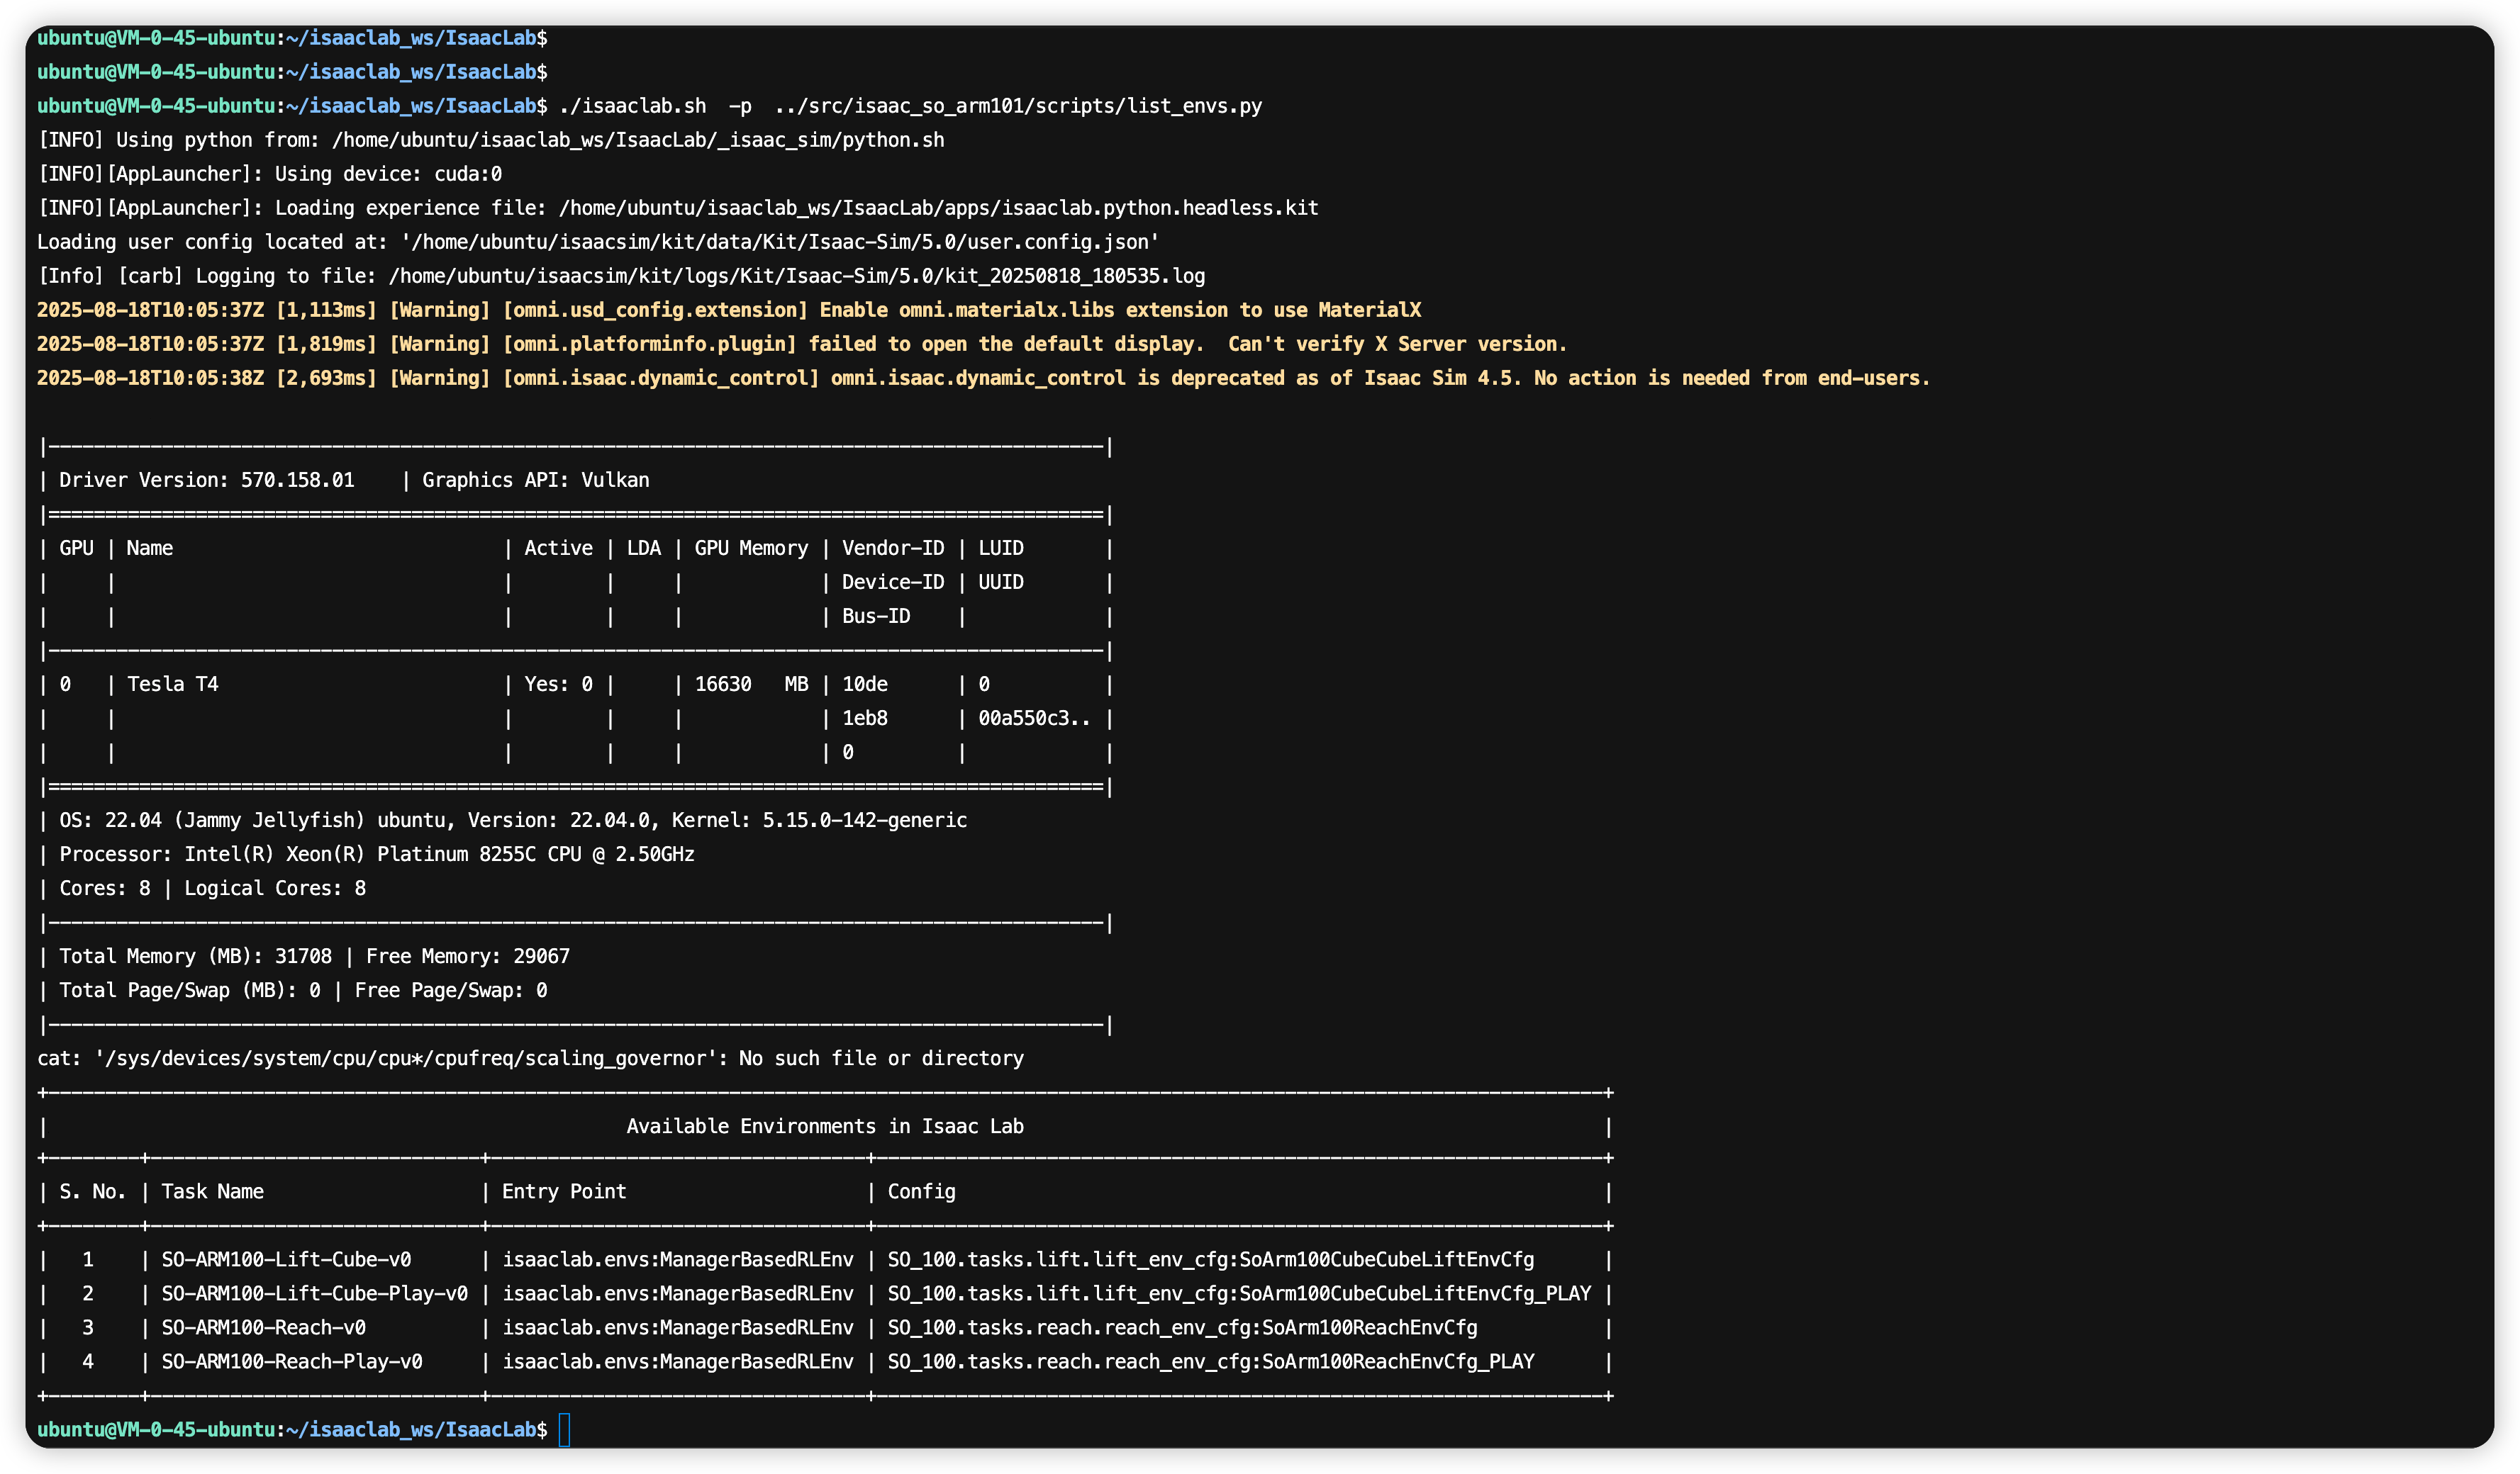Viewport: 2520px width, 1474px height.
Task: Select task name 'SO-ARM100-Lift-Cube-v0'
Action: pos(286,1259)
